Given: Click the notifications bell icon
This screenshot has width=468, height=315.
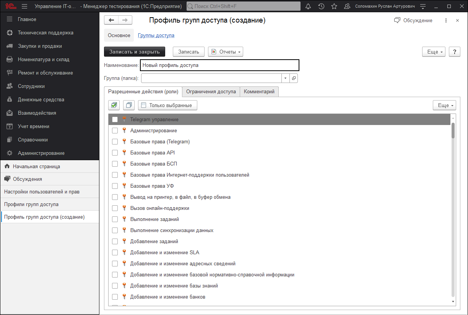Looking at the screenshot, I should (308, 6).
